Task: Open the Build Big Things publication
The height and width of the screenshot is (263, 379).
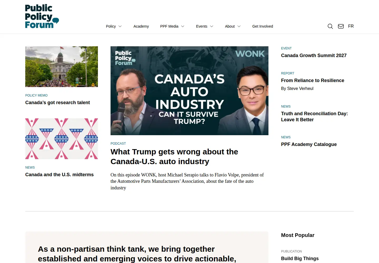Action: click(300, 259)
